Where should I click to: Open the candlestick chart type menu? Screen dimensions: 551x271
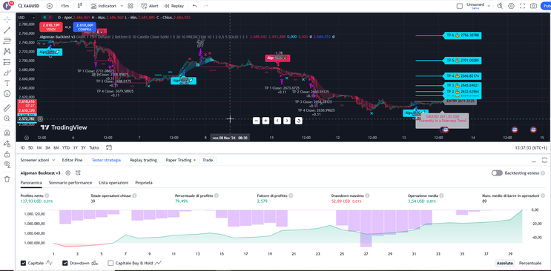pos(80,6)
